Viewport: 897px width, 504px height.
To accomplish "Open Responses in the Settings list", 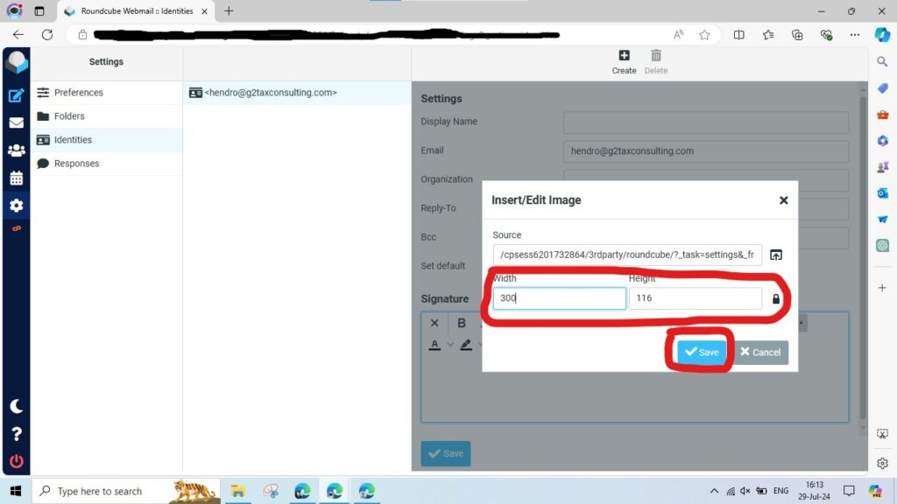I will (x=76, y=164).
